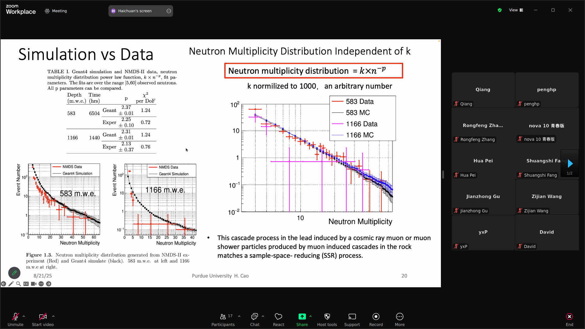Select Hua Pei's participant tile
Screen dimensions: 585x329
point(483,161)
